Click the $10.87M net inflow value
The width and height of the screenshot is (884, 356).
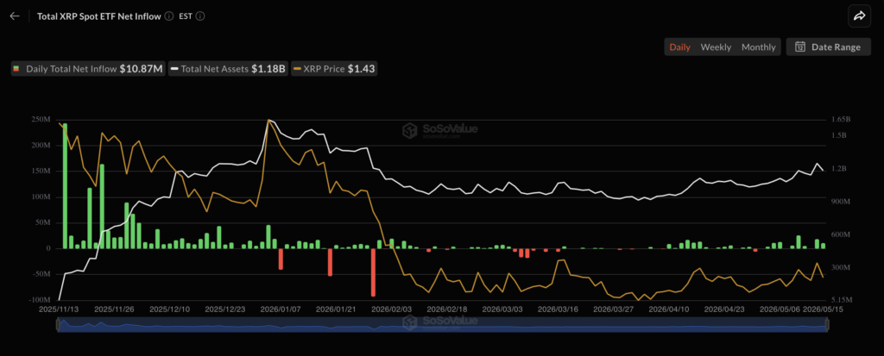(x=141, y=69)
